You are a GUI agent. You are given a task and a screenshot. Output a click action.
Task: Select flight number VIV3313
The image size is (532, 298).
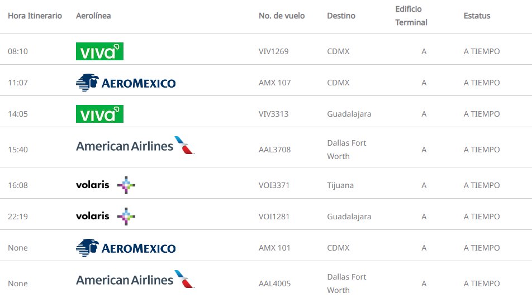point(274,114)
